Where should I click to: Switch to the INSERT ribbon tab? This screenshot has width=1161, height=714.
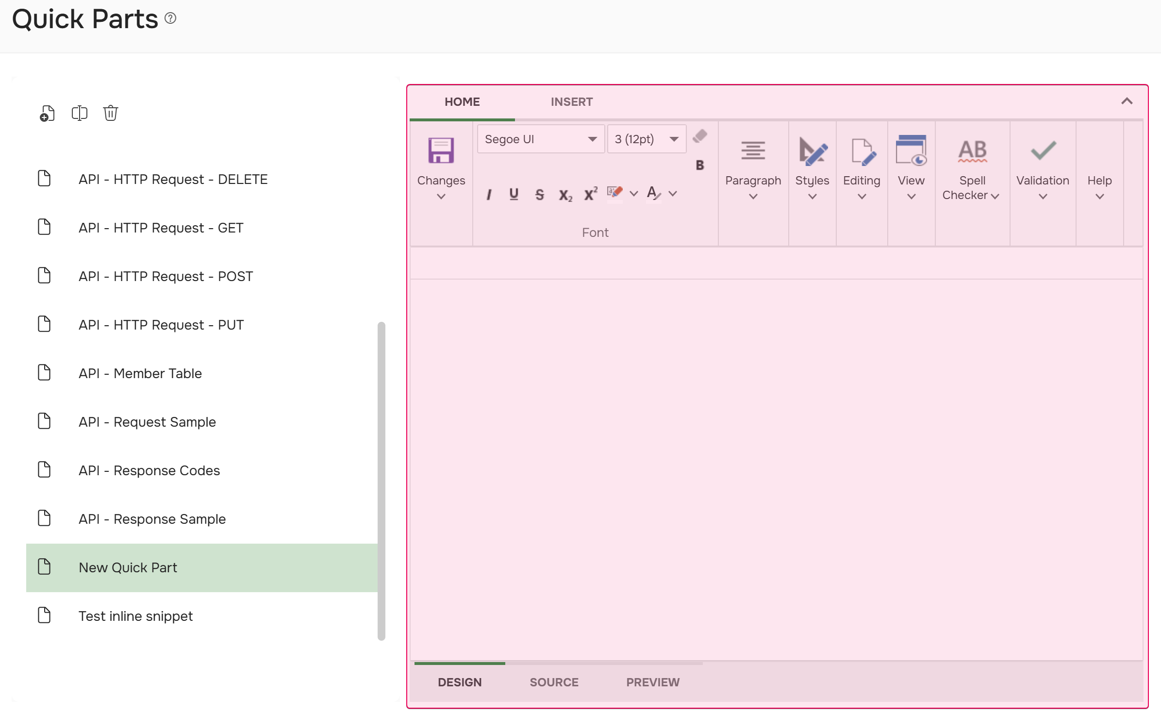[571, 101]
